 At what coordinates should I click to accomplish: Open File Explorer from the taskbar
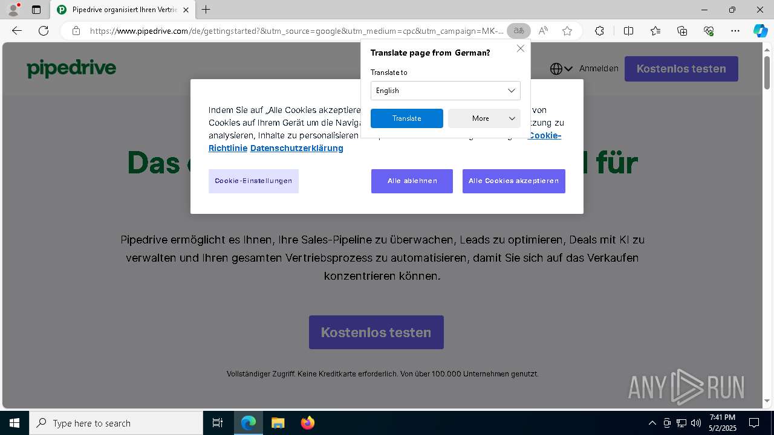point(278,423)
